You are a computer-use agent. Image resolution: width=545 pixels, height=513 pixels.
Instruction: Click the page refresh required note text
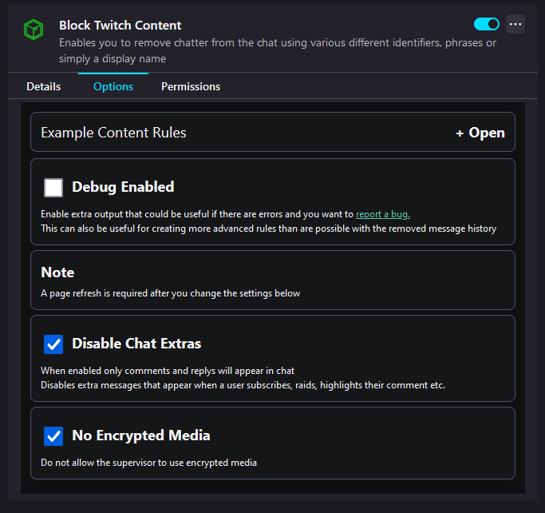[x=170, y=293]
